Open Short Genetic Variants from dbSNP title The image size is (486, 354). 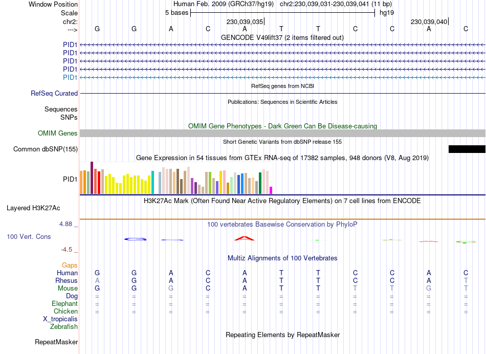(x=282, y=142)
